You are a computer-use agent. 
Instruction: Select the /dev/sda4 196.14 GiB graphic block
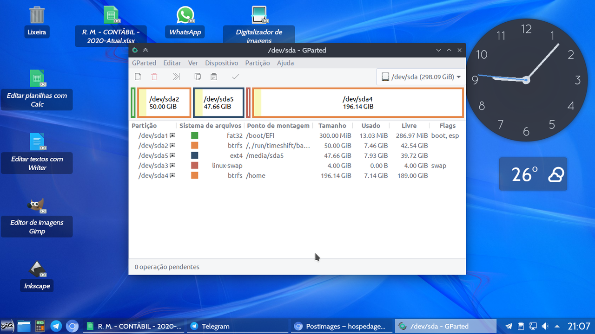tap(358, 103)
